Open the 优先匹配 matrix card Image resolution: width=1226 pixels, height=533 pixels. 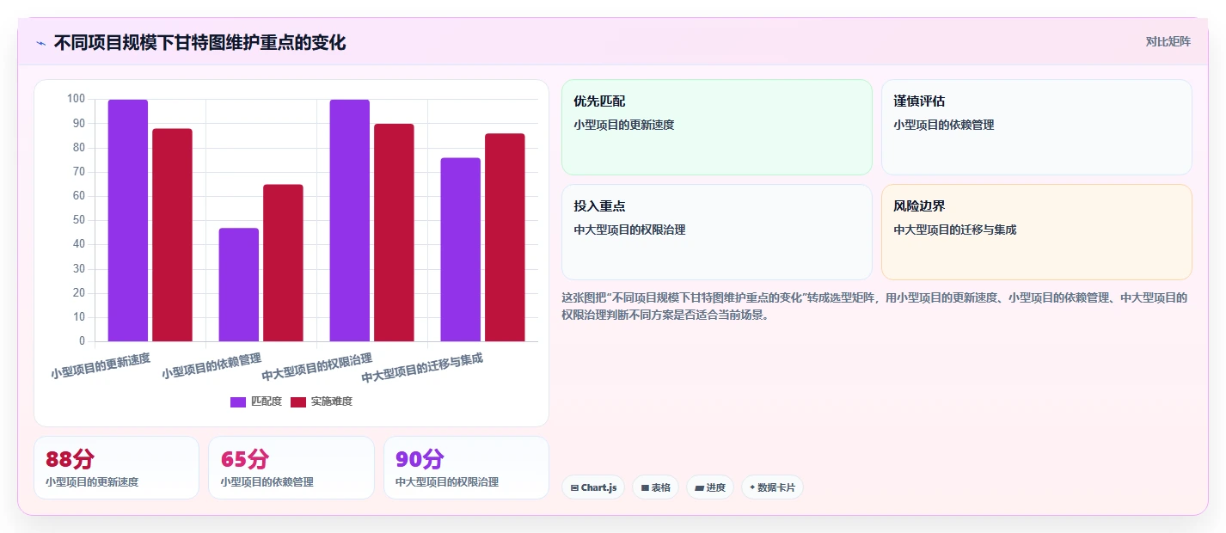click(x=717, y=127)
